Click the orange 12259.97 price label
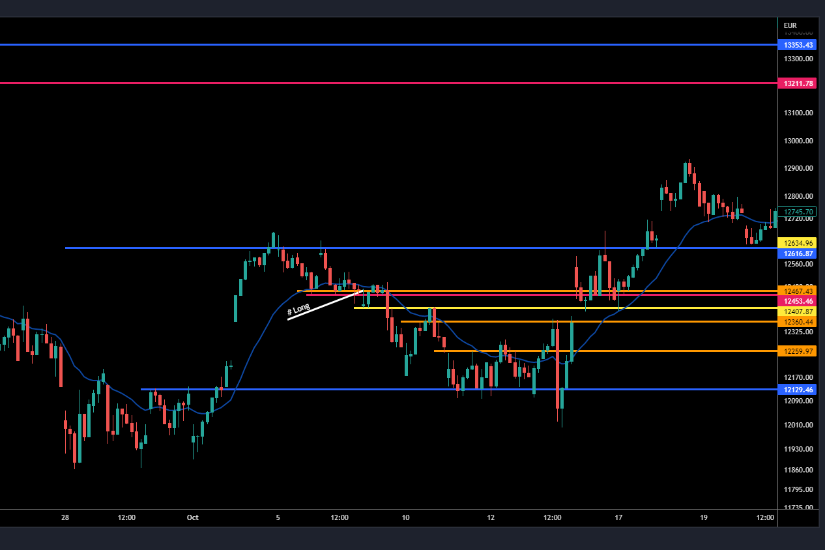Viewport: 825px width, 550px height. (798, 351)
